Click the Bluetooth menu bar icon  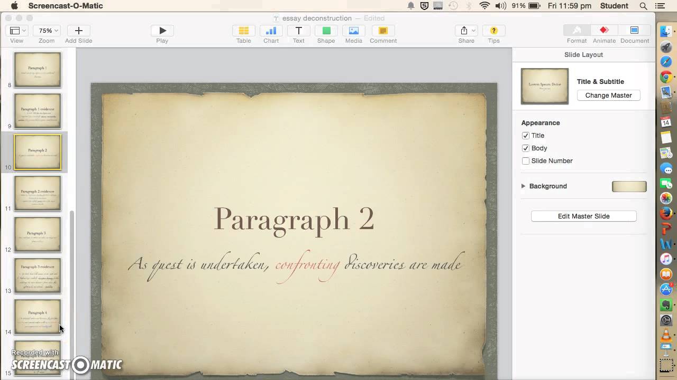[469, 6]
